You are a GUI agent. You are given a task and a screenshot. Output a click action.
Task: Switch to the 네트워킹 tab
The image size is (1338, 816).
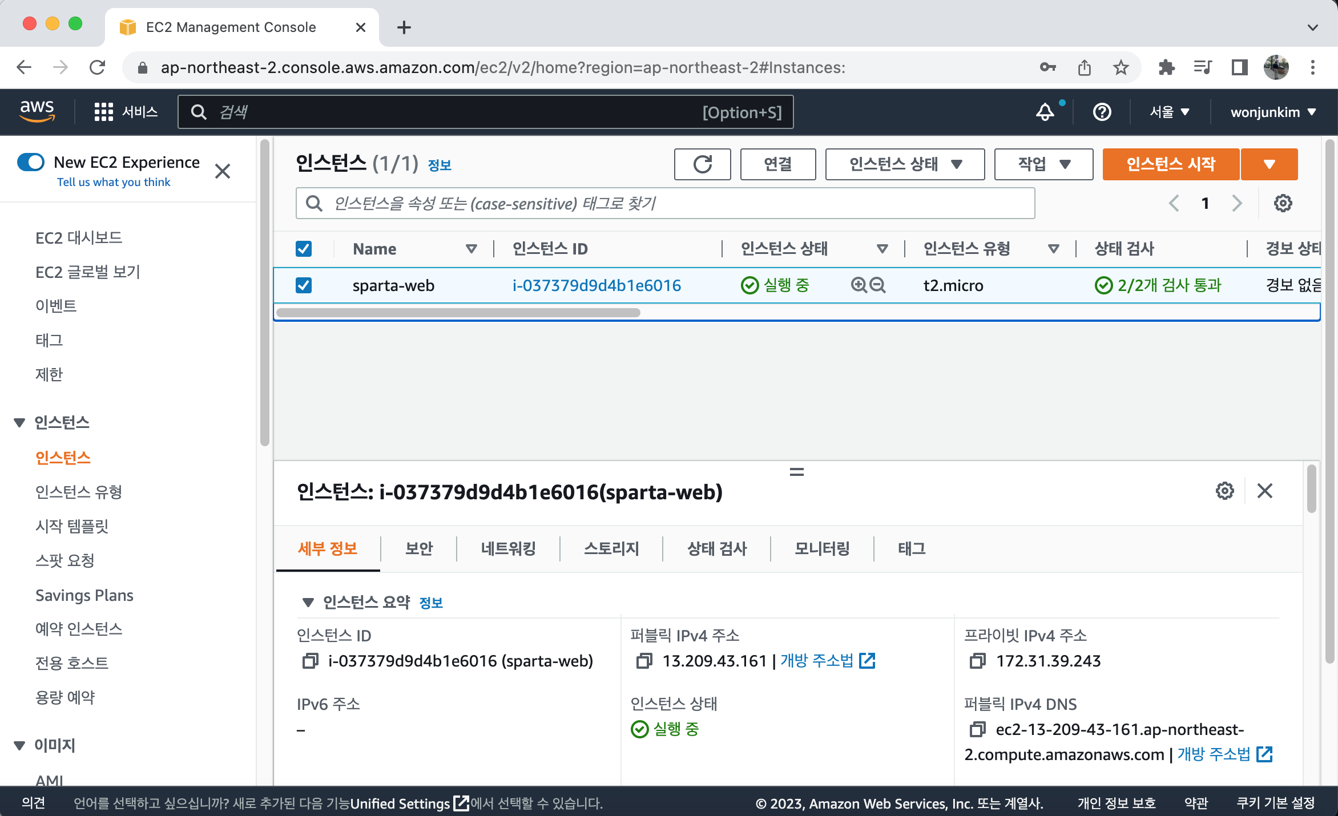(x=508, y=548)
